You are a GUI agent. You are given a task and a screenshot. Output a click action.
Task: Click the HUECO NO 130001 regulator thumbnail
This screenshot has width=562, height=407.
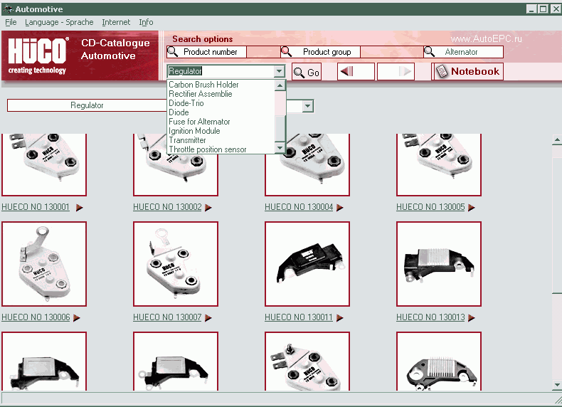(x=44, y=165)
